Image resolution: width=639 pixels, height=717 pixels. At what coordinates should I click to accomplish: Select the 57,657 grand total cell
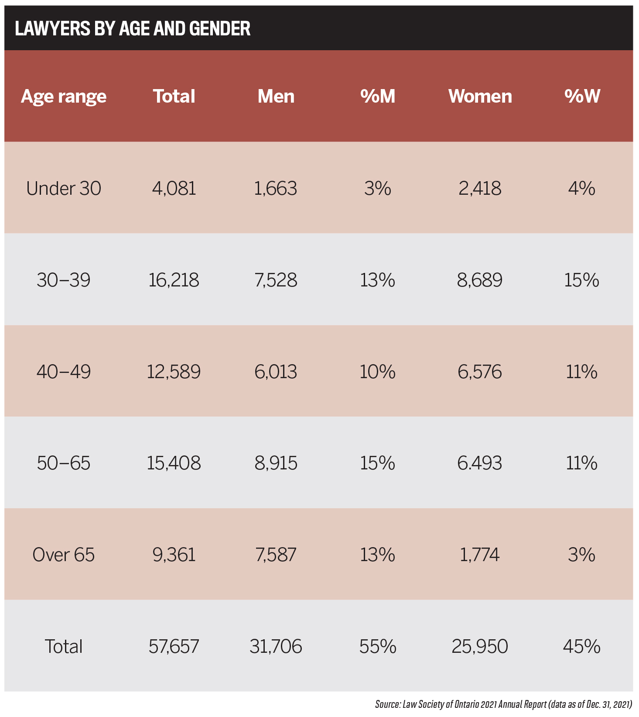(x=174, y=646)
